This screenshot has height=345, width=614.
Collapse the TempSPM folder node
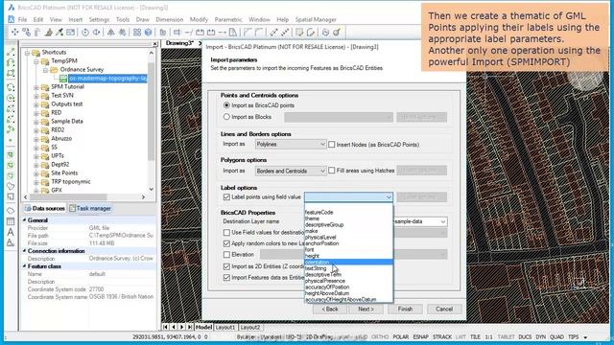point(36,61)
